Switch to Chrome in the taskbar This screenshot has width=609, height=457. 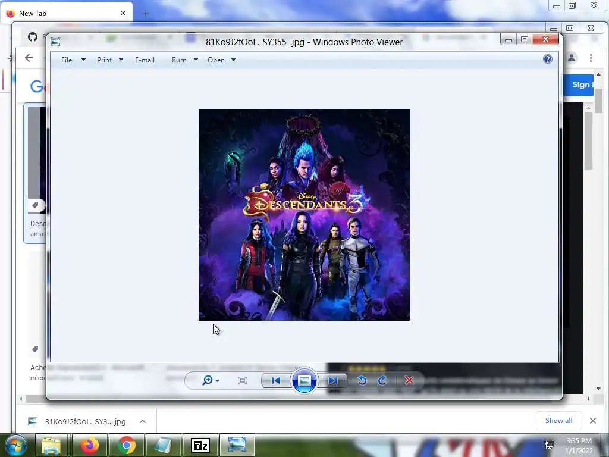coord(126,445)
